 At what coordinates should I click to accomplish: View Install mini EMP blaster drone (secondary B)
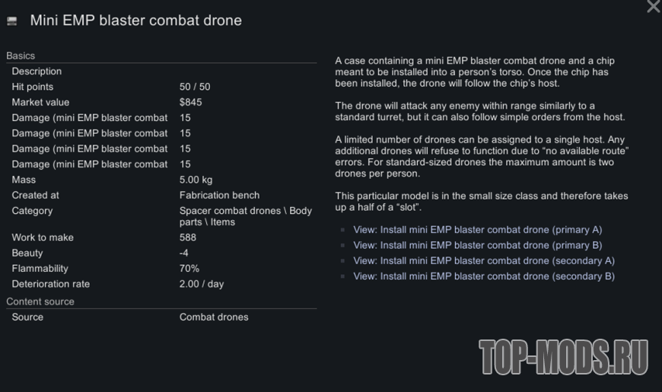[x=484, y=276]
